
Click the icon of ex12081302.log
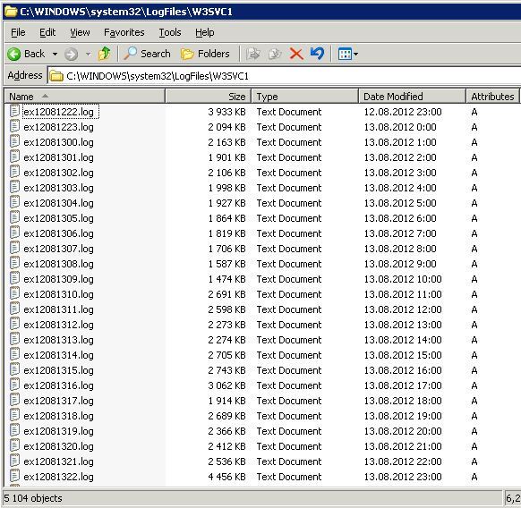point(14,173)
